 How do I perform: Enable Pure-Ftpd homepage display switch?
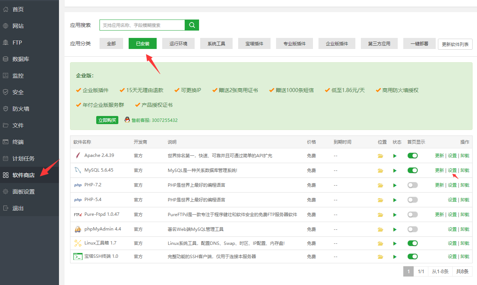tap(412, 215)
